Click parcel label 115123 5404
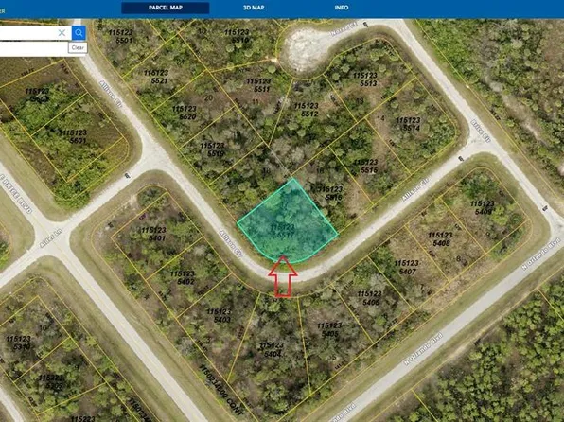564x422 pixels. 272,349
